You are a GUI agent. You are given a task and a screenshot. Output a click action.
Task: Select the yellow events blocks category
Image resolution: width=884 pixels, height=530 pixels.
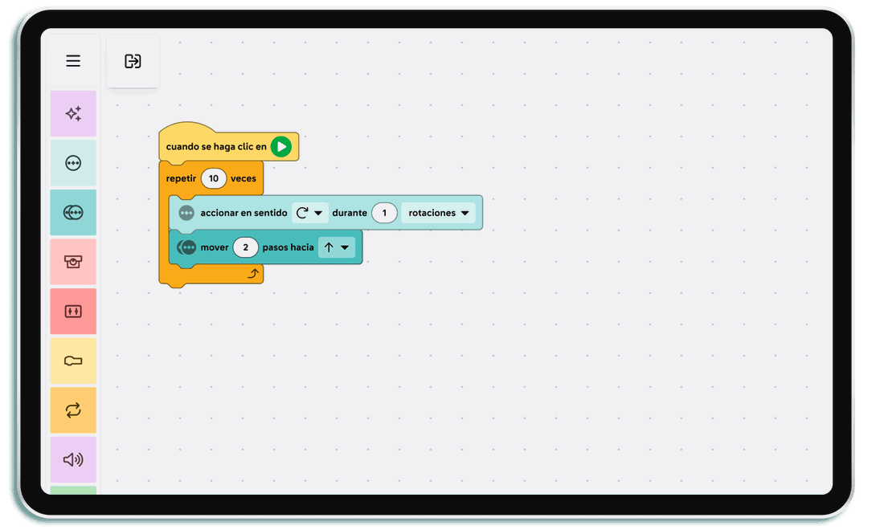(x=73, y=361)
